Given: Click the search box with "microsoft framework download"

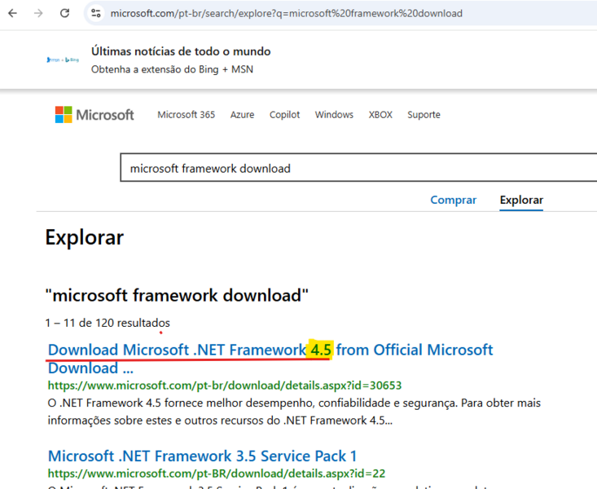Looking at the screenshot, I should point(358,168).
